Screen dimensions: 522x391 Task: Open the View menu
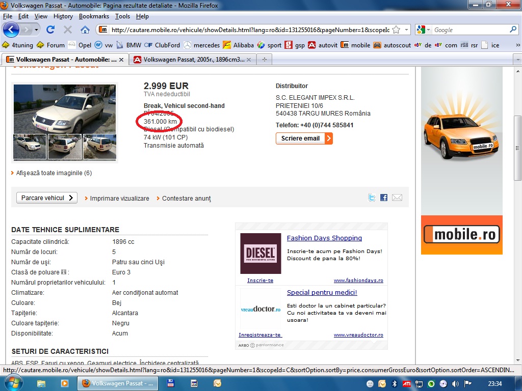[41, 16]
